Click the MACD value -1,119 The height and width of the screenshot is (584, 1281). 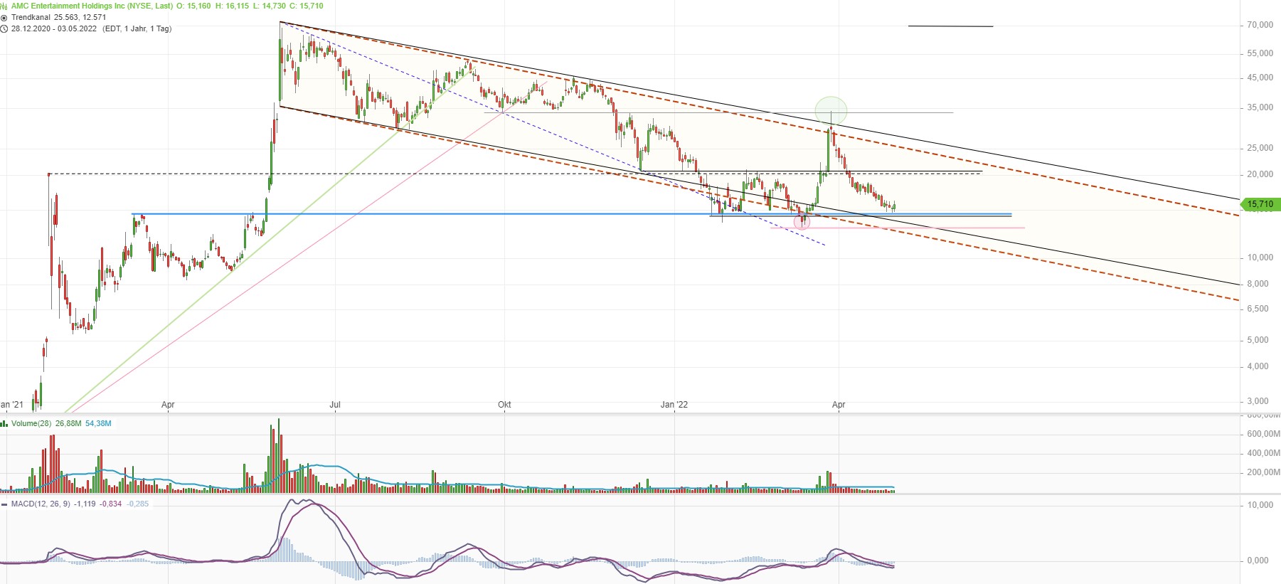[85, 504]
